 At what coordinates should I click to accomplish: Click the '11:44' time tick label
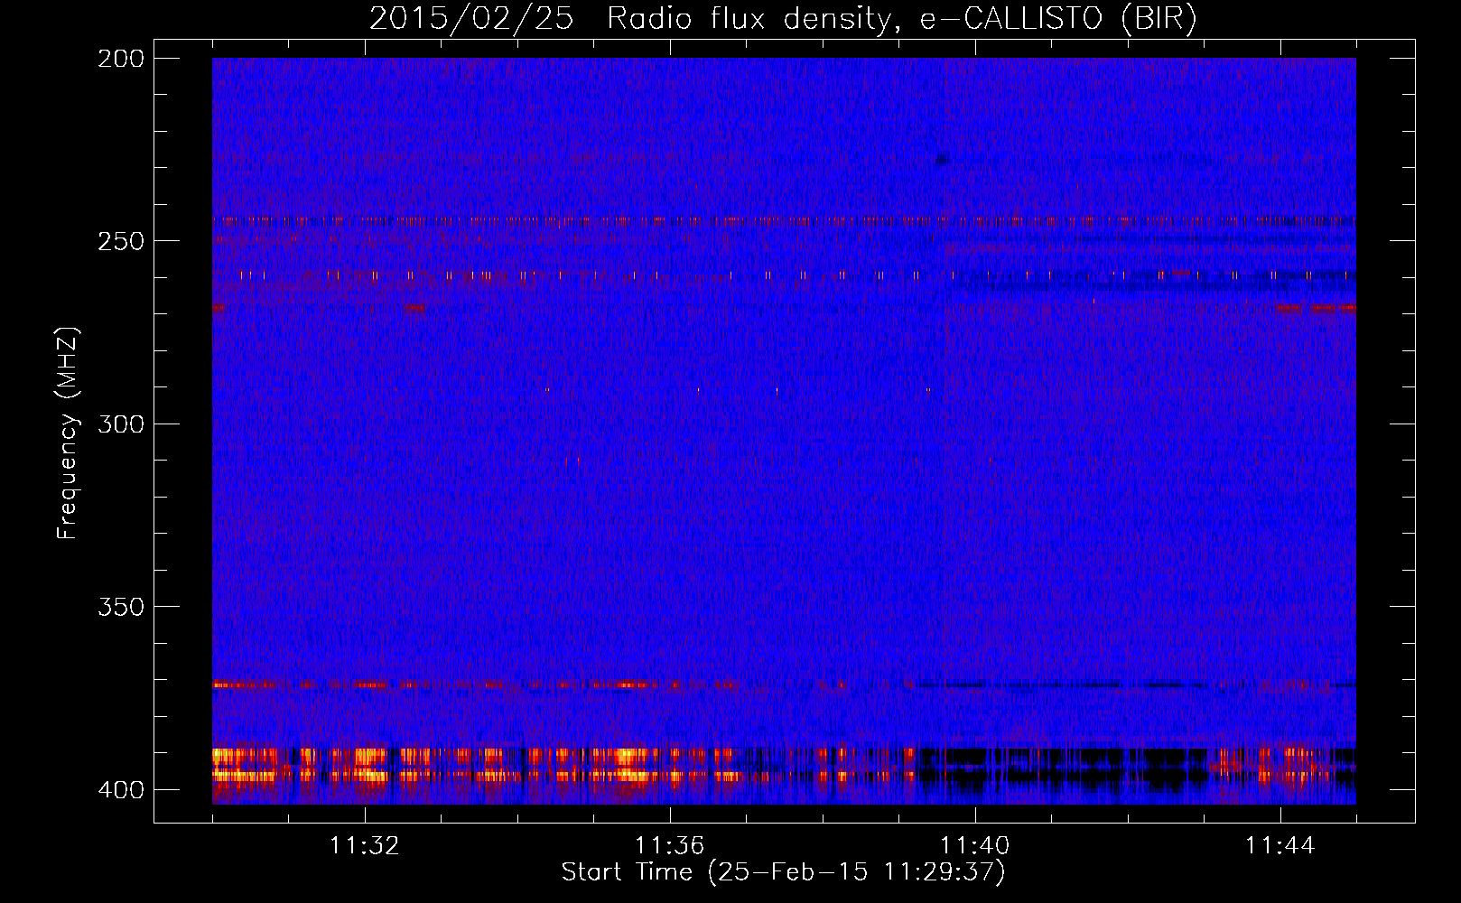tap(1280, 845)
